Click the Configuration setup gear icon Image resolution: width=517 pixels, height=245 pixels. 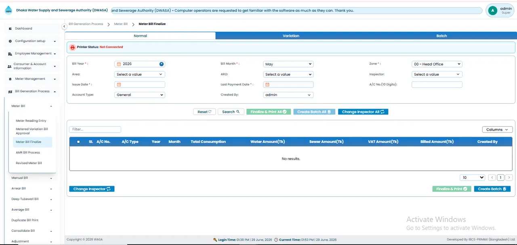coord(10,41)
